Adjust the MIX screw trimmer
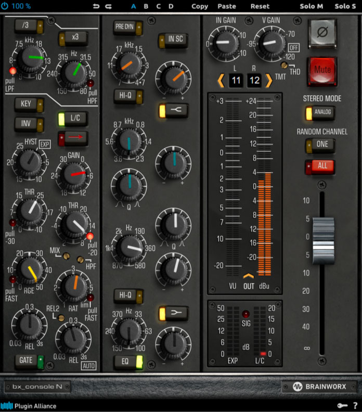Screen dimensions: 362x412 (x=67, y=255)
